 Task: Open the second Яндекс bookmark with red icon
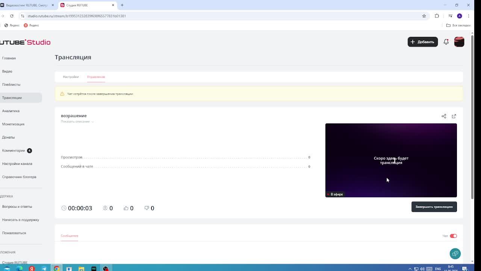(31, 25)
